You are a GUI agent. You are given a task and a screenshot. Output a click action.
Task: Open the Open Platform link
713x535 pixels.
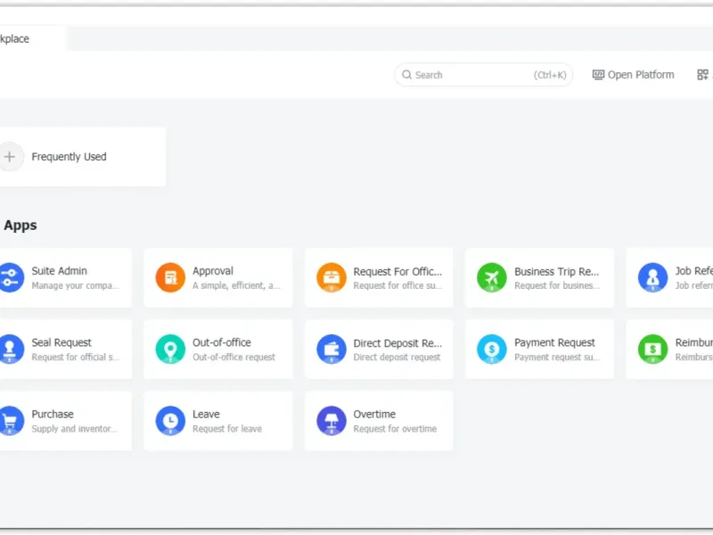(x=634, y=75)
